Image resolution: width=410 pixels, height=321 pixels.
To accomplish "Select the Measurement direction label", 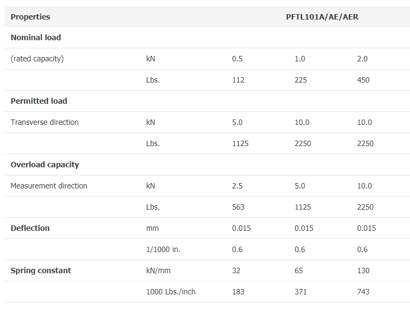I will click(x=49, y=186).
